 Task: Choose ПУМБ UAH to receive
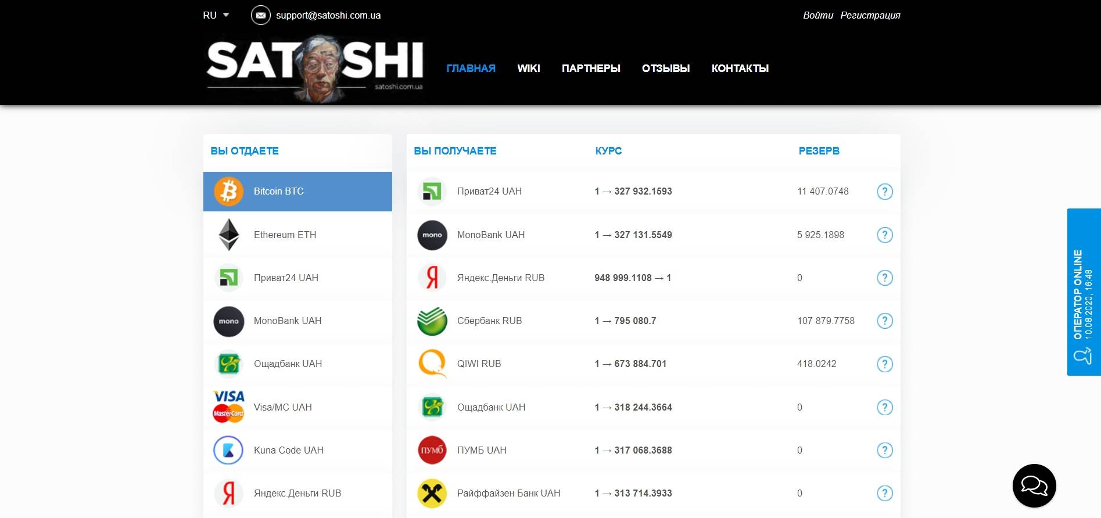pyautogui.click(x=654, y=450)
